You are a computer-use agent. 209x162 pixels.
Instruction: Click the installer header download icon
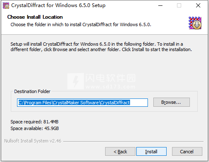(x=195, y=23)
